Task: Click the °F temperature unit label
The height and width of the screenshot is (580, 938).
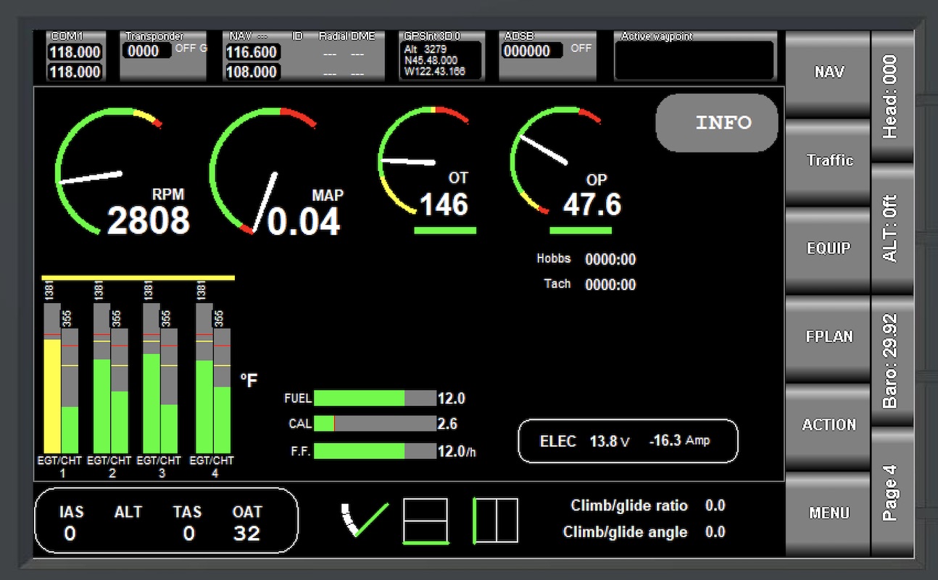Action: pyautogui.click(x=249, y=381)
